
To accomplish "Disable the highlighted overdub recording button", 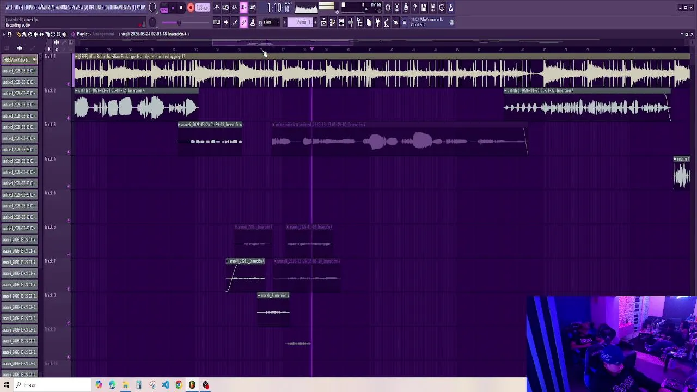I will pyautogui.click(x=243, y=8).
